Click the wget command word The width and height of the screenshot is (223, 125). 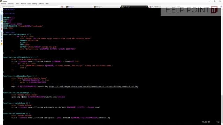pyautogui.click(x=14, y=86)
